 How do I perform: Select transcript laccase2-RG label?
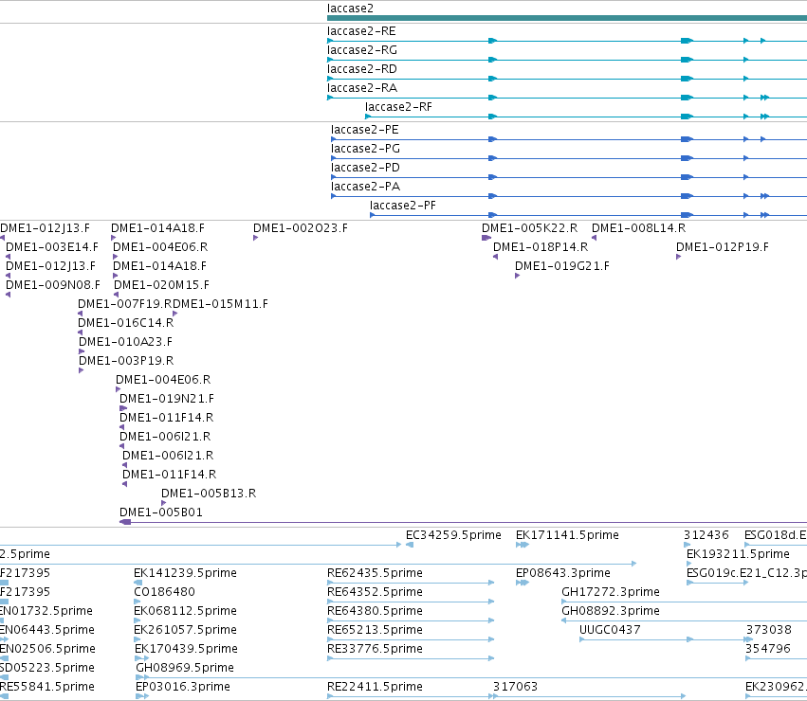[x=362, y=50]
